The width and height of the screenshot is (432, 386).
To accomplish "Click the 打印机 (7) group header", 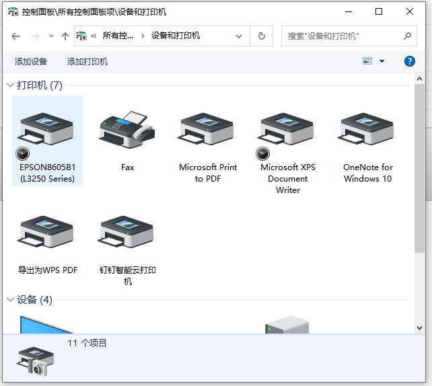I will point(40,85).
